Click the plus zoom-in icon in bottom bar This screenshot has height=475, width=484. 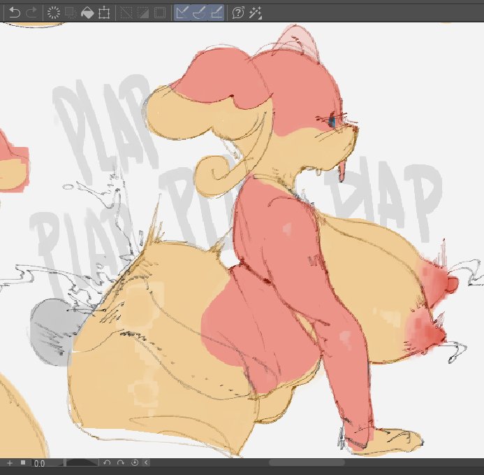tap(10, 462)
